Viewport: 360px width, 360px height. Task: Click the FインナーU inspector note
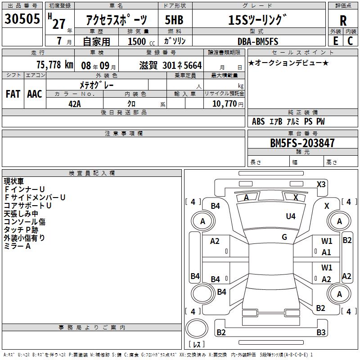(x=24, y=189)
